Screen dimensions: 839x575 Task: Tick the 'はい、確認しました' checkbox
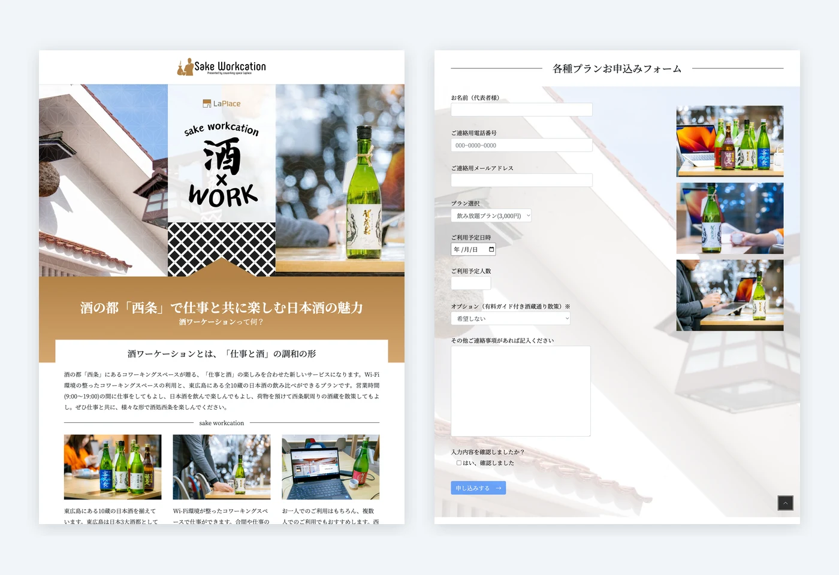pos(459,463)
